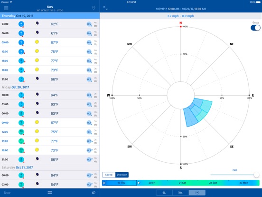Switch to the graph chart view icon

pos(180,193)
